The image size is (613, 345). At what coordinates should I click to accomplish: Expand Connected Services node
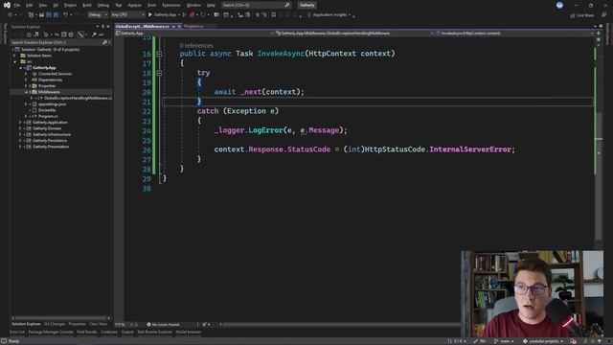26,74
